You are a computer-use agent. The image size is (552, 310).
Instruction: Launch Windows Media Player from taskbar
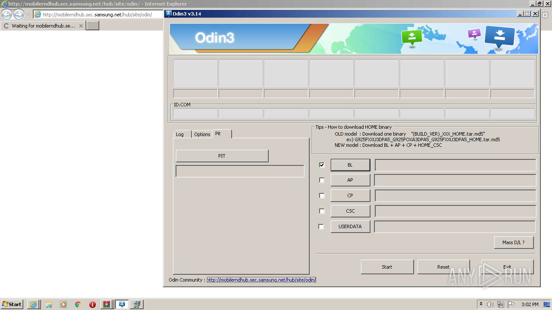click(63, 304)
